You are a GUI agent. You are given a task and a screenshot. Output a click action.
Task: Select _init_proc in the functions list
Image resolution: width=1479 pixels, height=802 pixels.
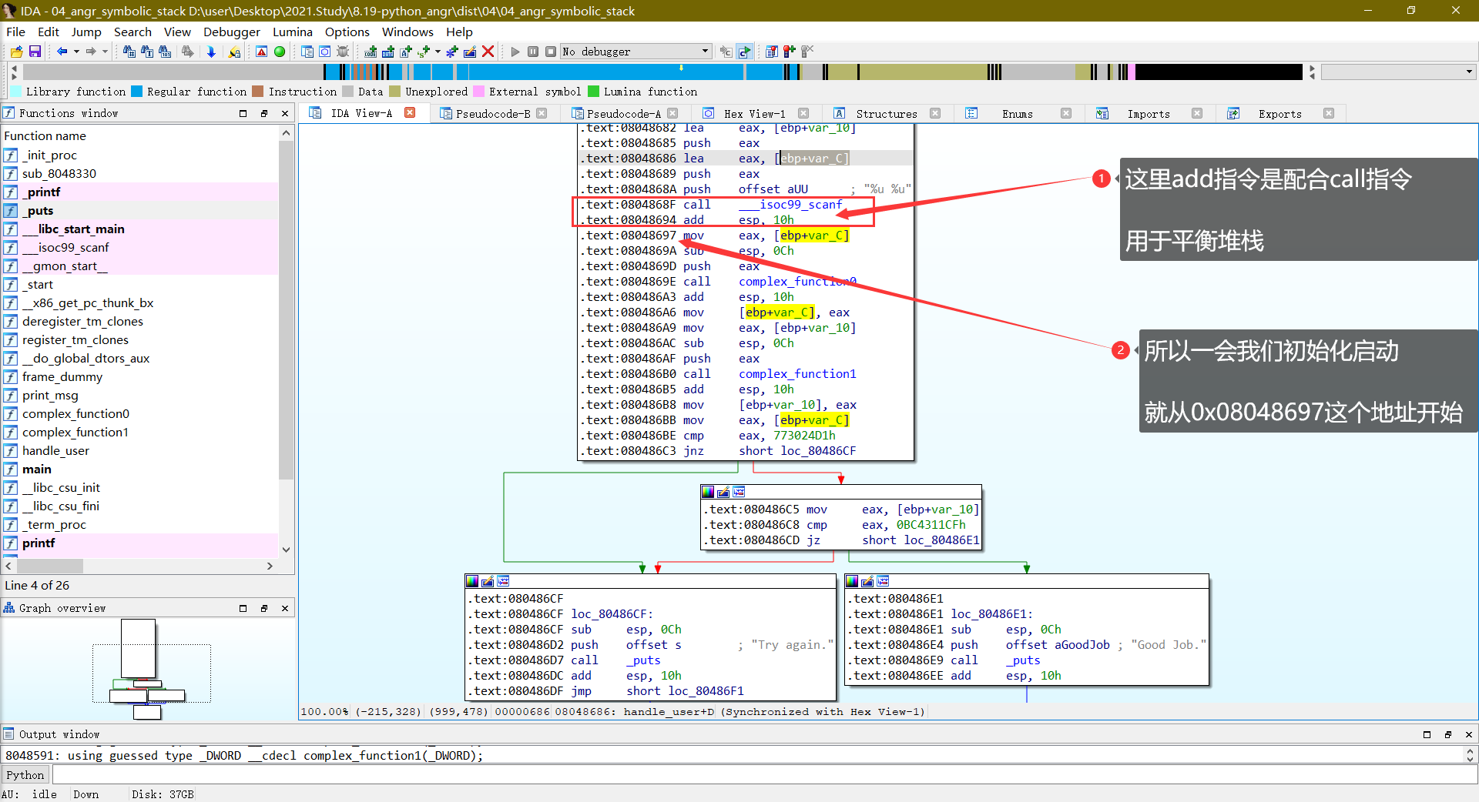tap(49, 155)
